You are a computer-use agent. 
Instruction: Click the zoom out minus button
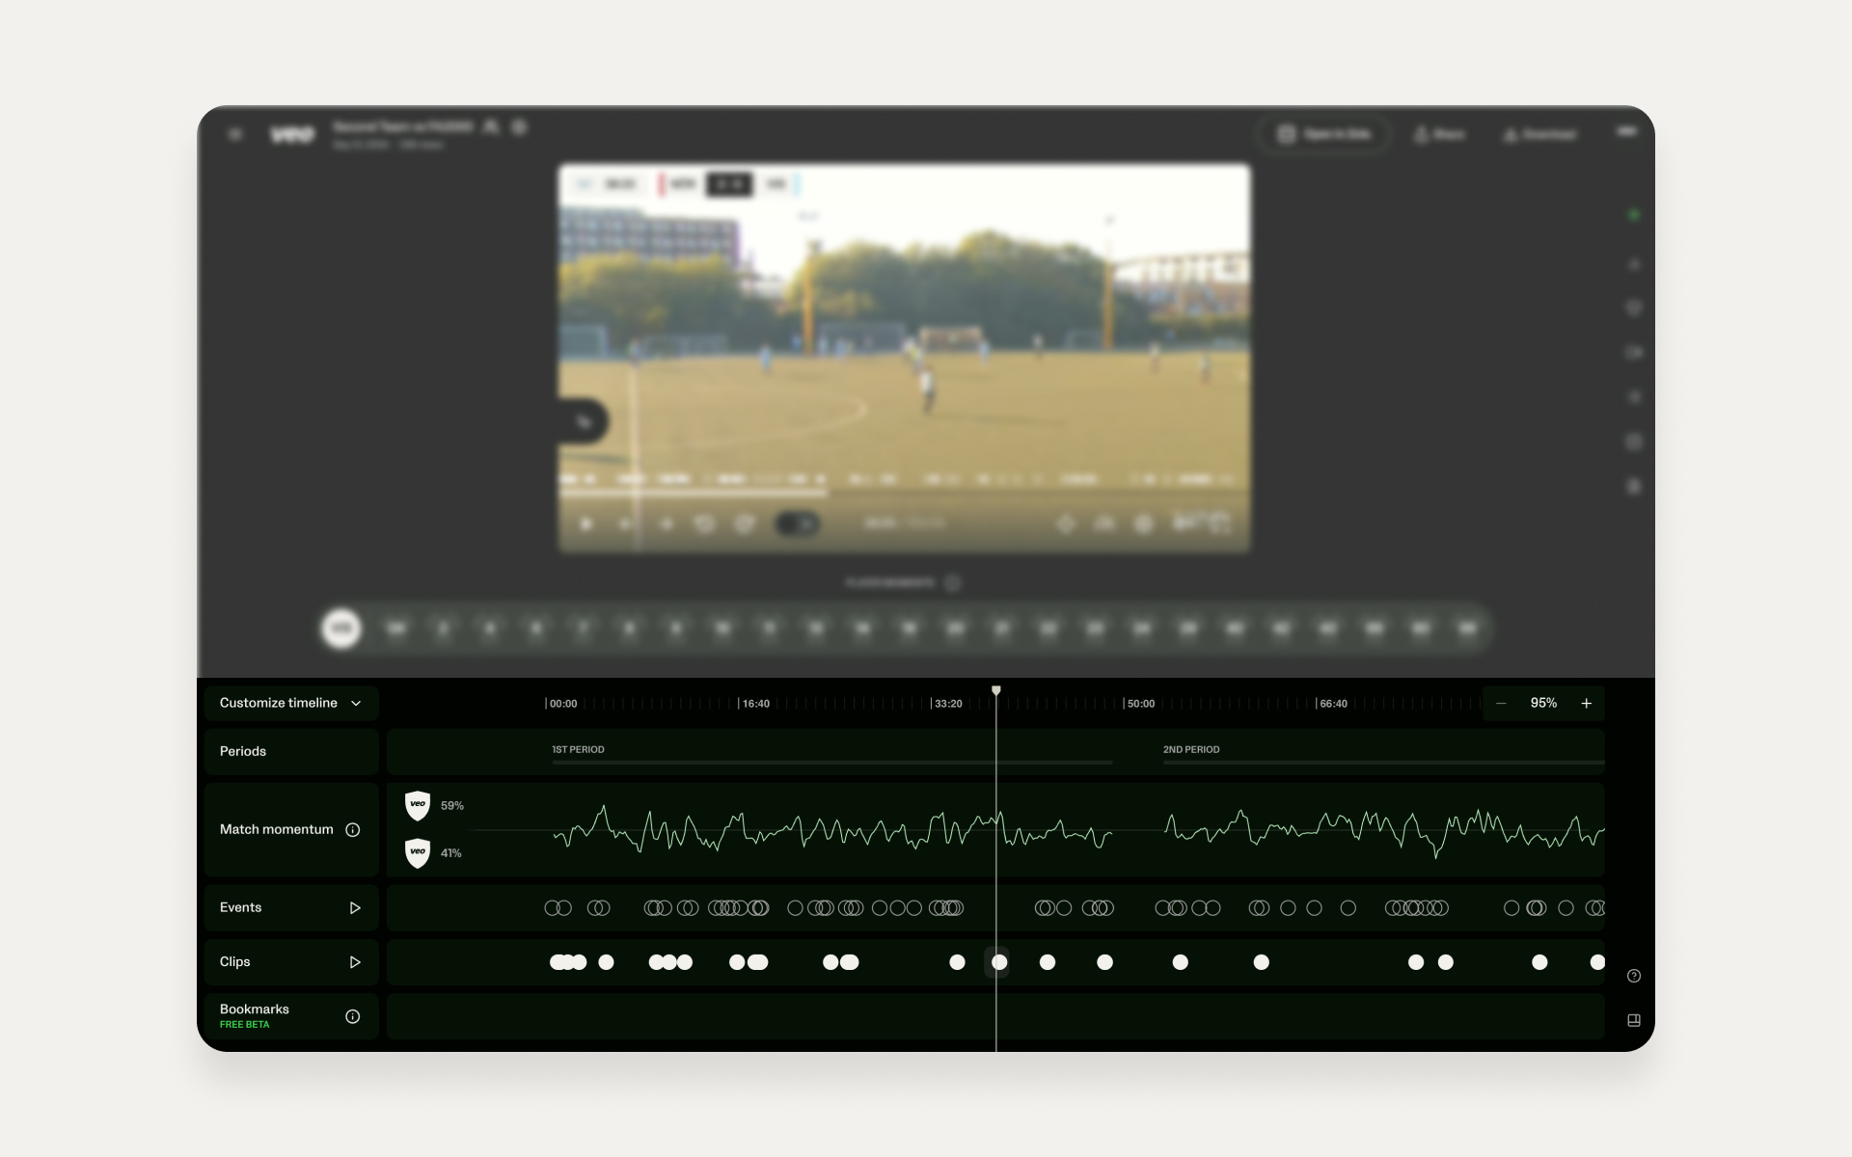(1501, 704)
